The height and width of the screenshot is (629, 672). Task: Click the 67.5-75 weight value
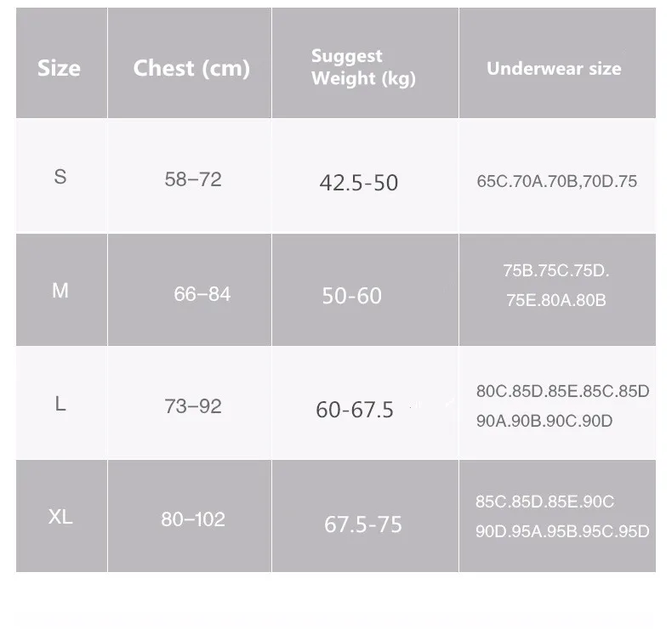[x=363, y=524]
